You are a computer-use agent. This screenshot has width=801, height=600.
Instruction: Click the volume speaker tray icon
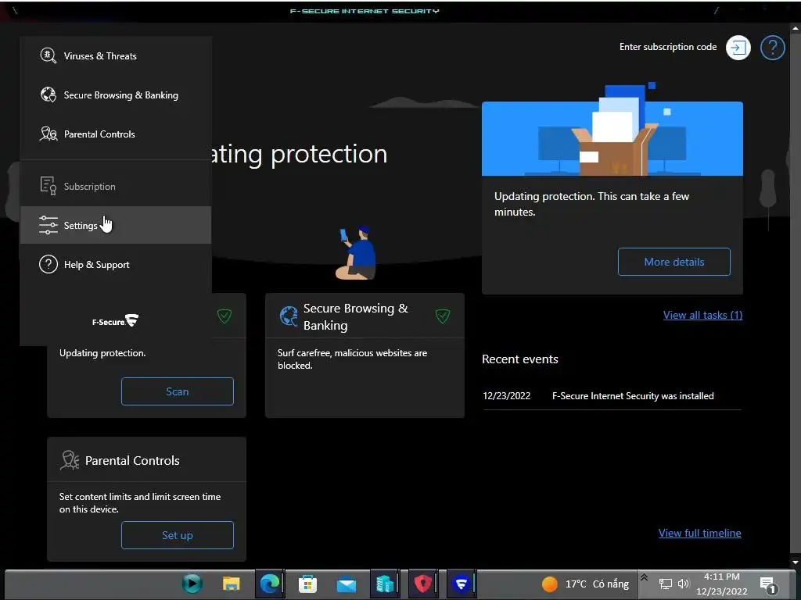(684, 583)
